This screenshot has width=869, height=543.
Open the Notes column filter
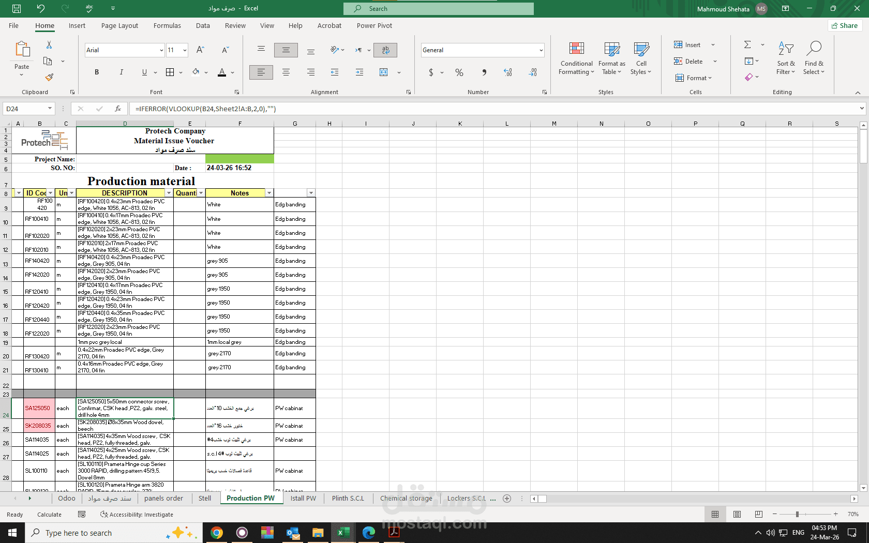tap(269, 193)
